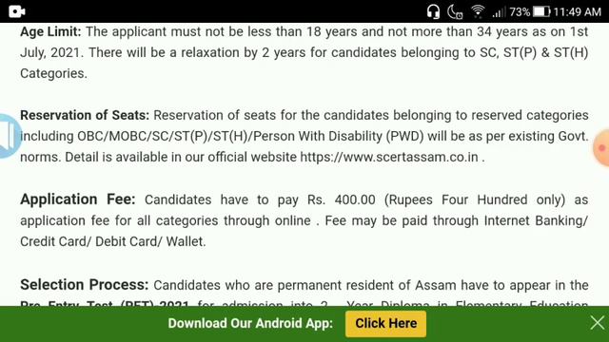Click the yellow Click Here button
Viewport: 609px width, 342px height.
point(385,323)
